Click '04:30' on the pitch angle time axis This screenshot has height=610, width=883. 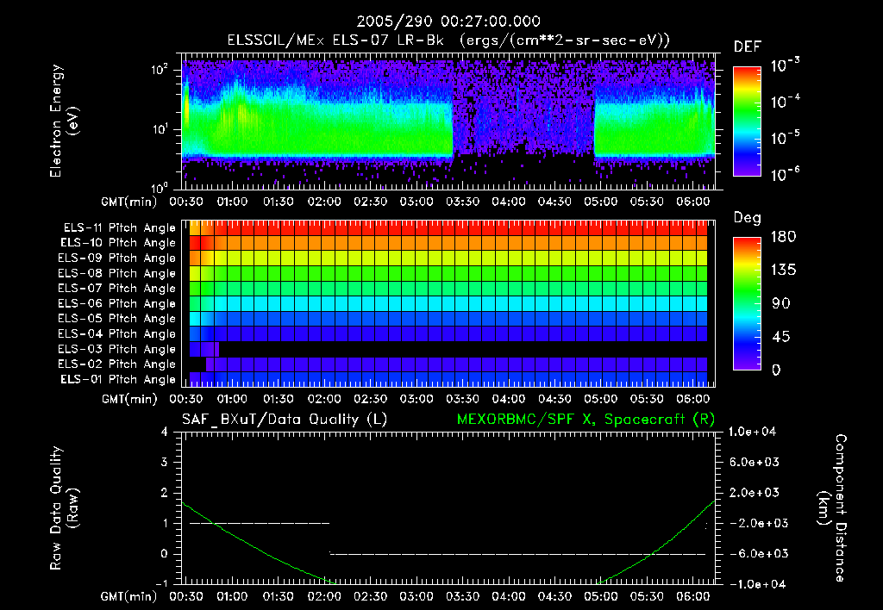[x=554, y=399]
